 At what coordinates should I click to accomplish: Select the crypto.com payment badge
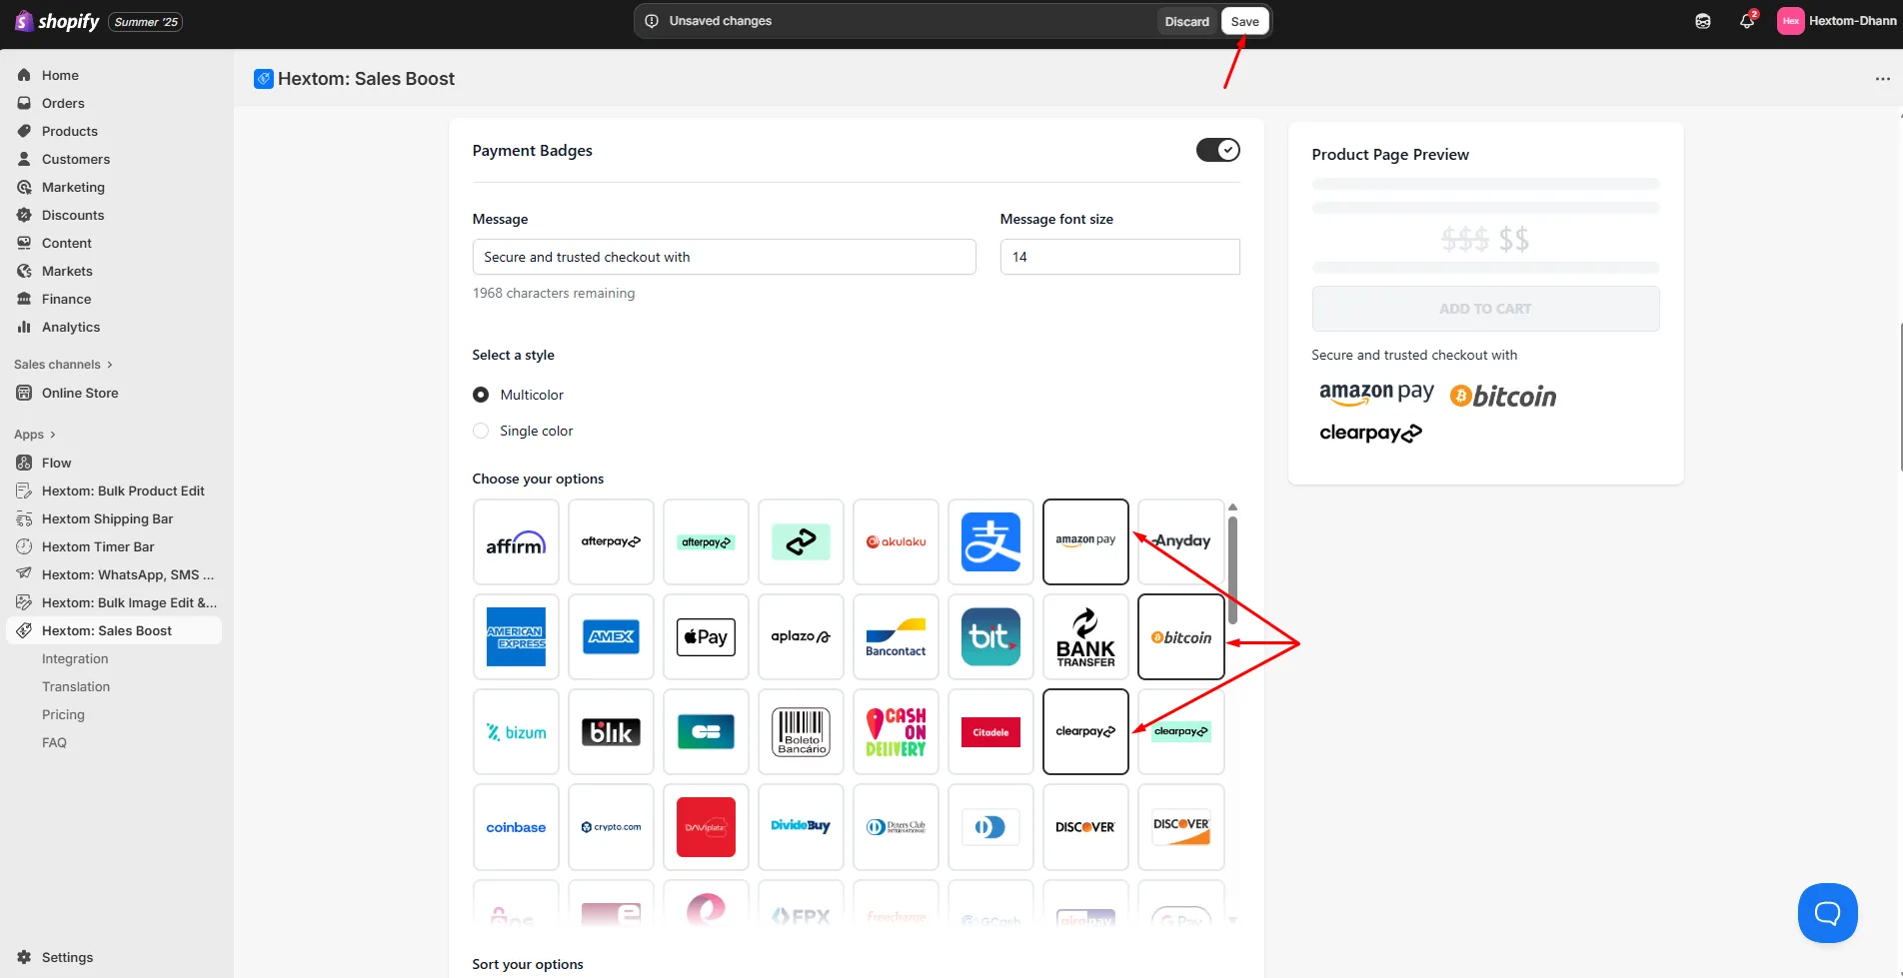click(x=611, y=826)
